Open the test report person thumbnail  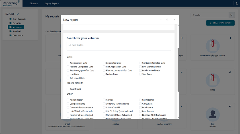pos(213,115)
